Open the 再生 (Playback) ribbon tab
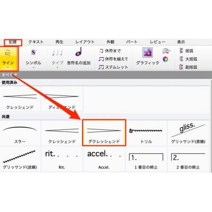 coord(59,42)
